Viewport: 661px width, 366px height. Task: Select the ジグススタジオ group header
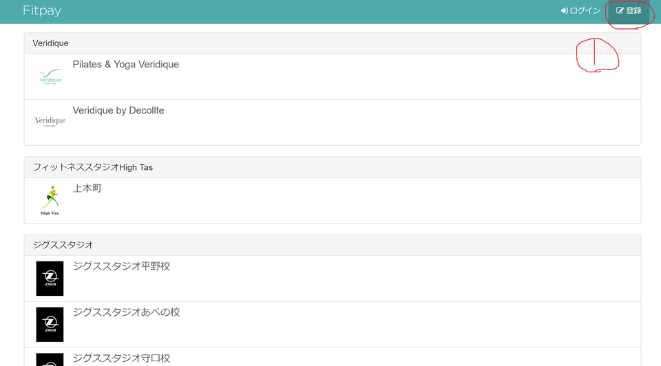[x=333, y=245]
